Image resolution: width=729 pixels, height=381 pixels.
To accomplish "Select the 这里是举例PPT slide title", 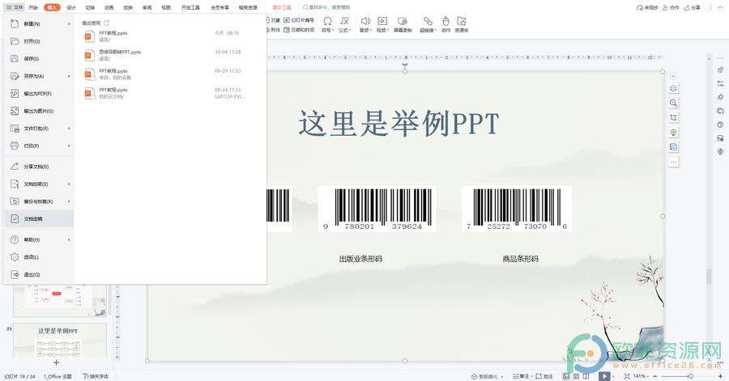I will click(x=399, y=124).
